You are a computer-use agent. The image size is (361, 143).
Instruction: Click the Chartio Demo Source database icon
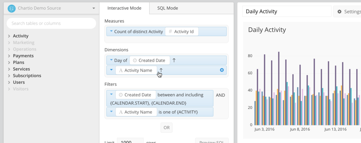coord(12,9)
